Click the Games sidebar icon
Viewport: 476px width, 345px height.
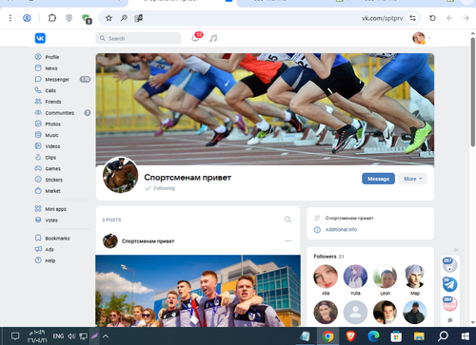pyautogui.click(x=38, y=168)
